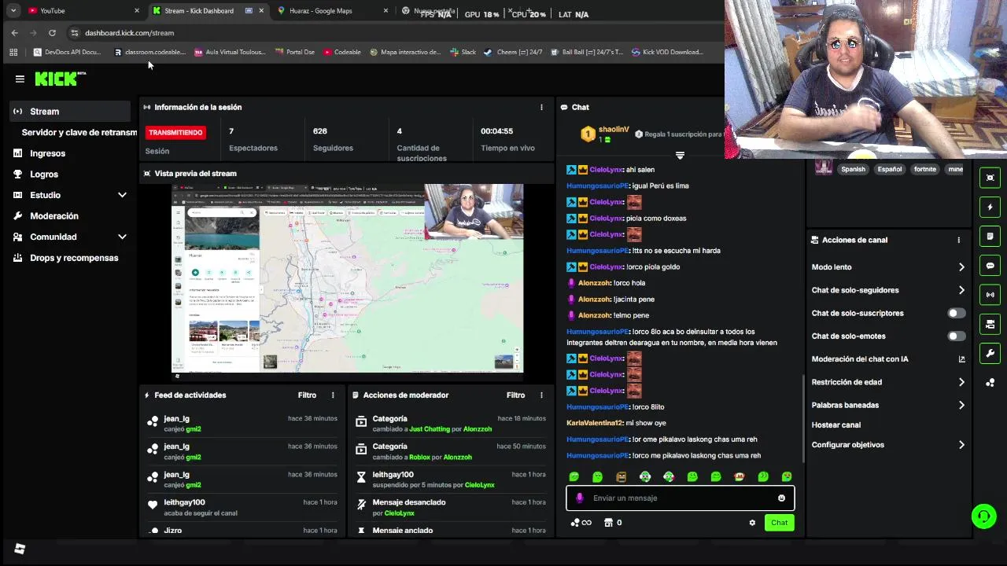Image resolution: width=1007 pixels, height=566 pixels.
Task: Click the first green emote in quick bar
Action: tap(574, 476)
